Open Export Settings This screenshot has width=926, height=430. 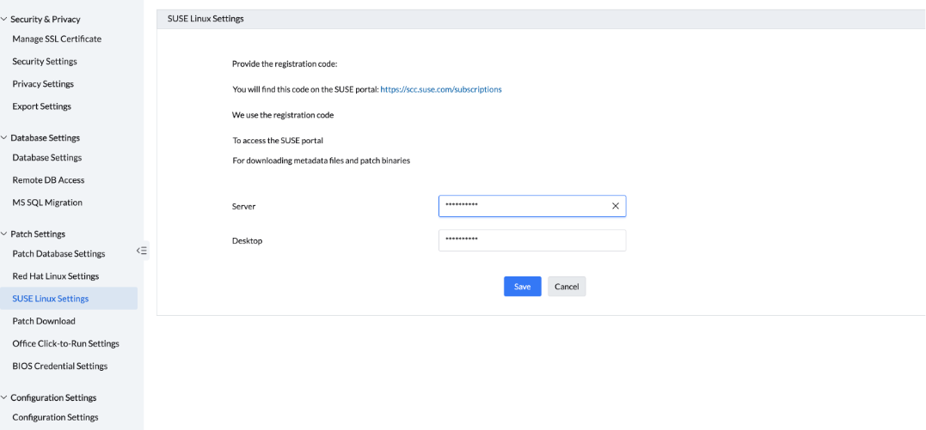pos(41,106)
